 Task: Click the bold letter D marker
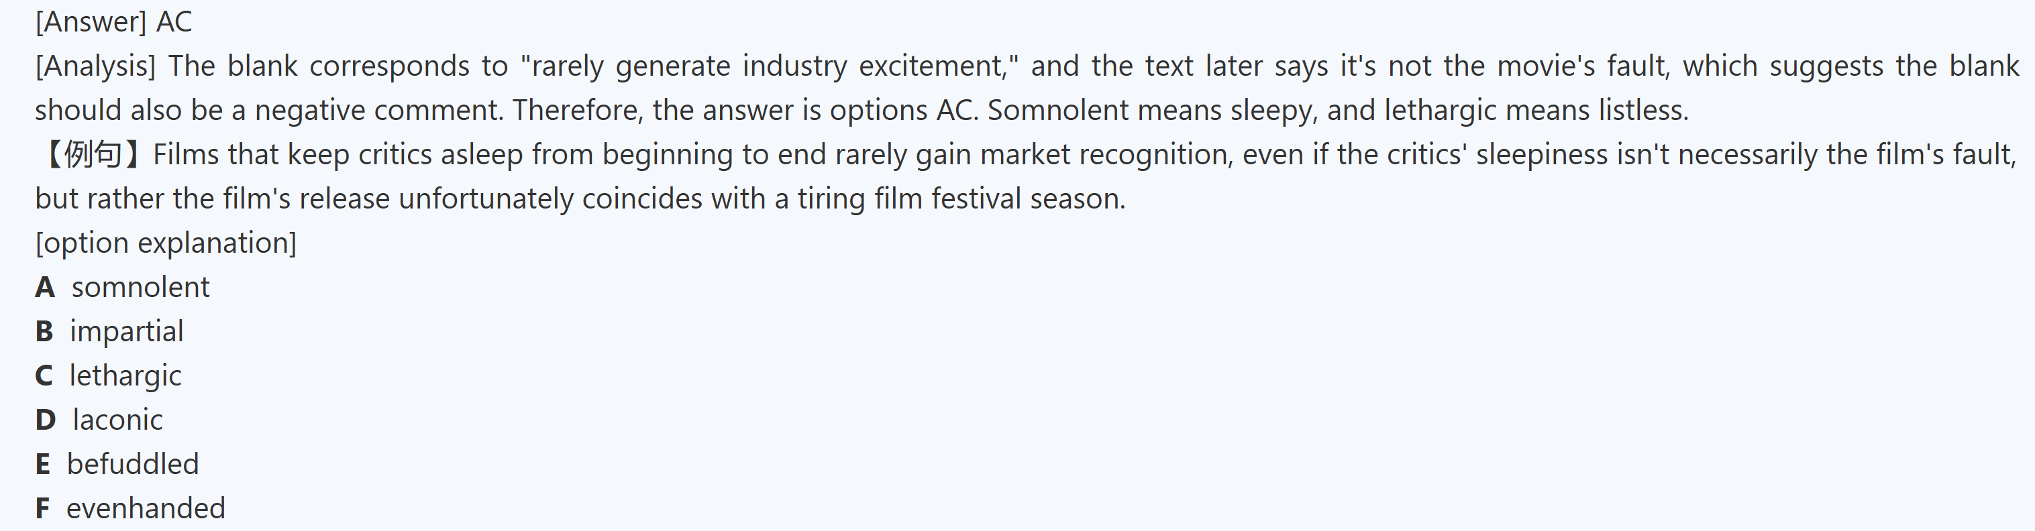click(45, 420)
